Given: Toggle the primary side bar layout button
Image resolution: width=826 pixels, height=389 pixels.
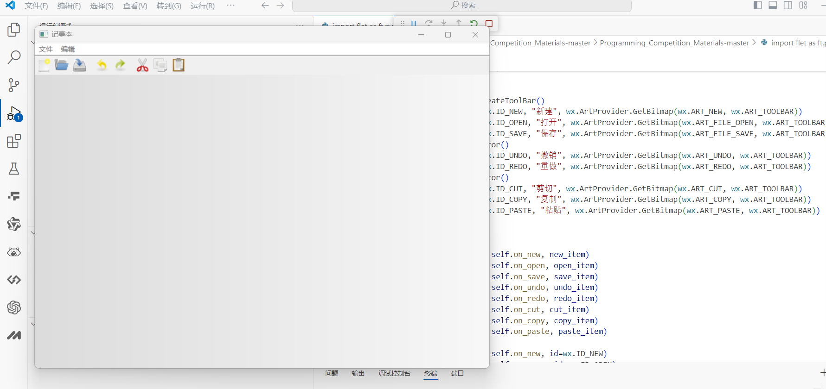Looking at the screenshot, I should [x=758, y=6].
